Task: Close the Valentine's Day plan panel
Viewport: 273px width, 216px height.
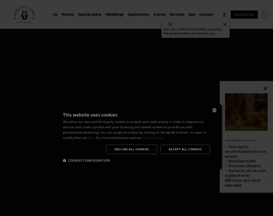Action: [265, 89]
